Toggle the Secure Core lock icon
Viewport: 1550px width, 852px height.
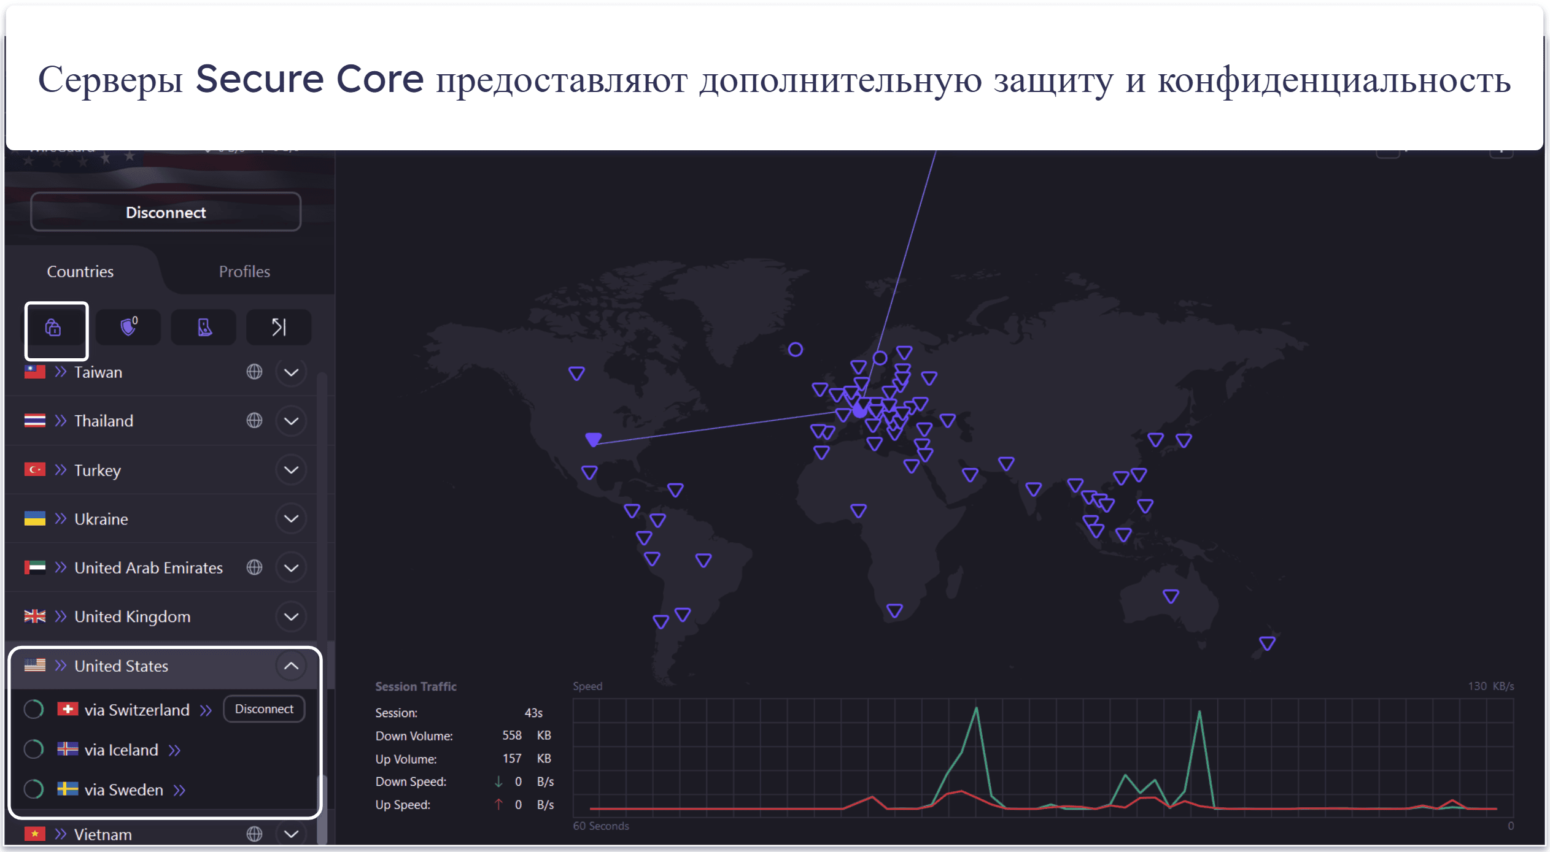54,328
